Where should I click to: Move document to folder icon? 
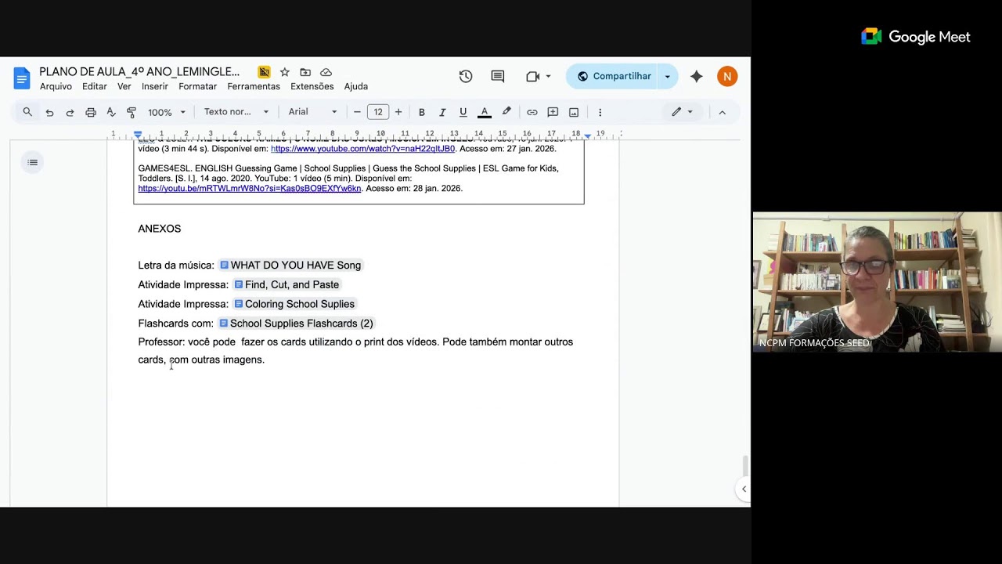tap(305, 72)
